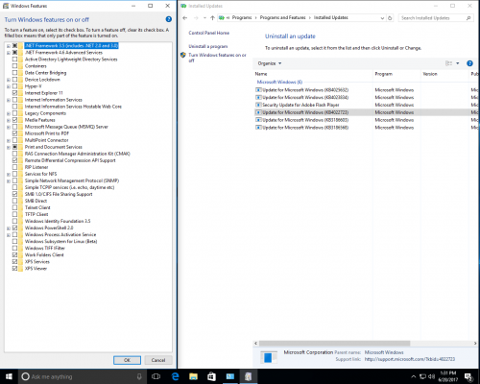Click the folder icon next to Containers
This screenshot has width=480, height=384.
[21, 66]
